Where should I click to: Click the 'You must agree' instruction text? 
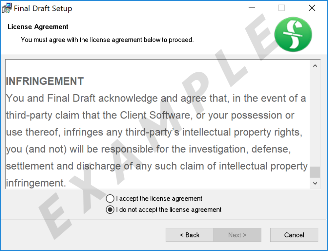tap(107, 40)
